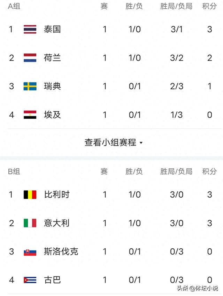Click the A组 group header
The height and width of the screenshot is (296, 223).
pos(14,6)
